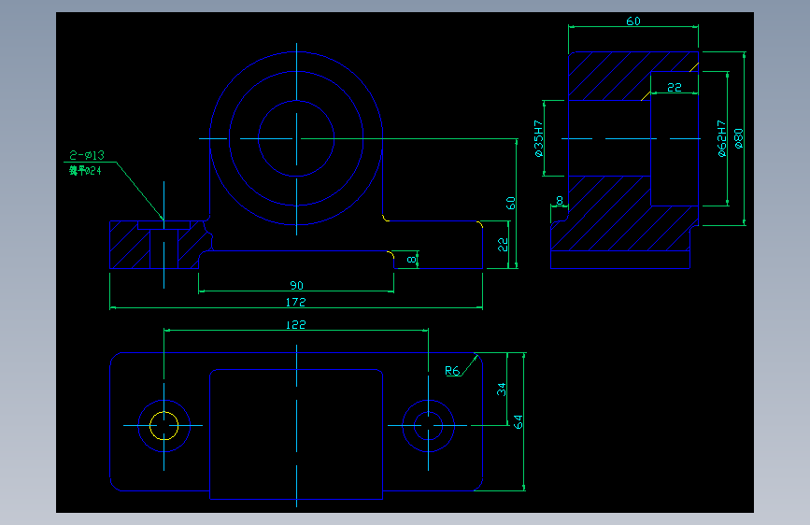This screenshot has width=810, height=525.
Task: Click the ø24 spot-face note under 2-ø13
Action: point(85,171)
